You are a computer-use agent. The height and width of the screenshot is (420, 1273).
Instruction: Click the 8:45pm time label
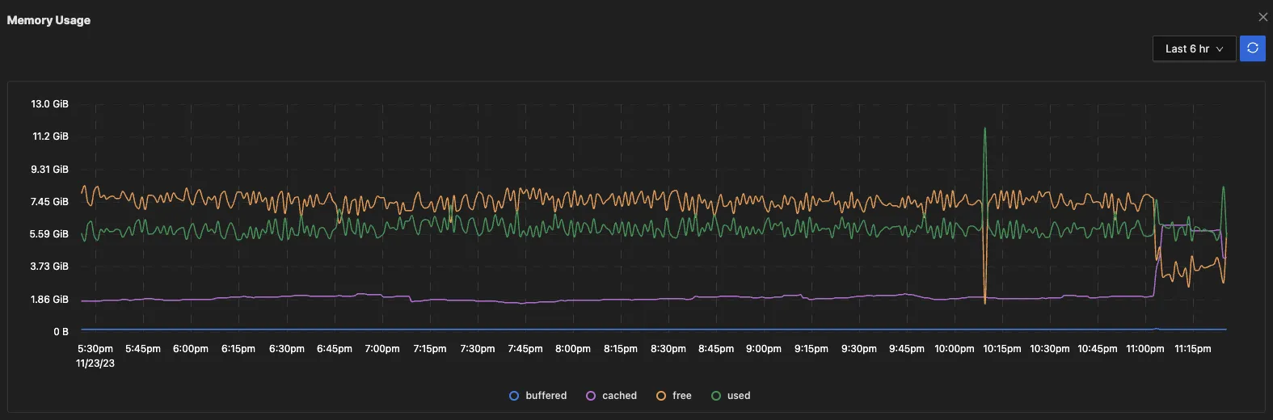point(716,349)
